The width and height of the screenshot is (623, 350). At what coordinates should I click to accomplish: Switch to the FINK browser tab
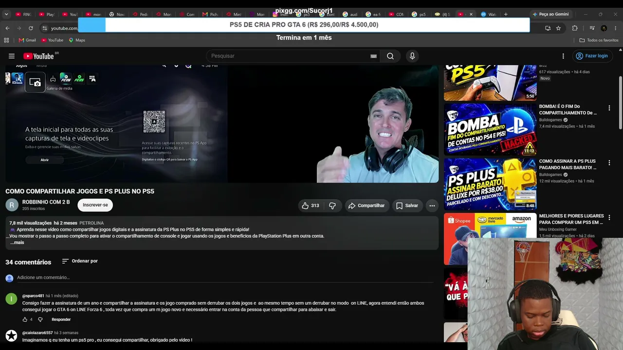23,14
